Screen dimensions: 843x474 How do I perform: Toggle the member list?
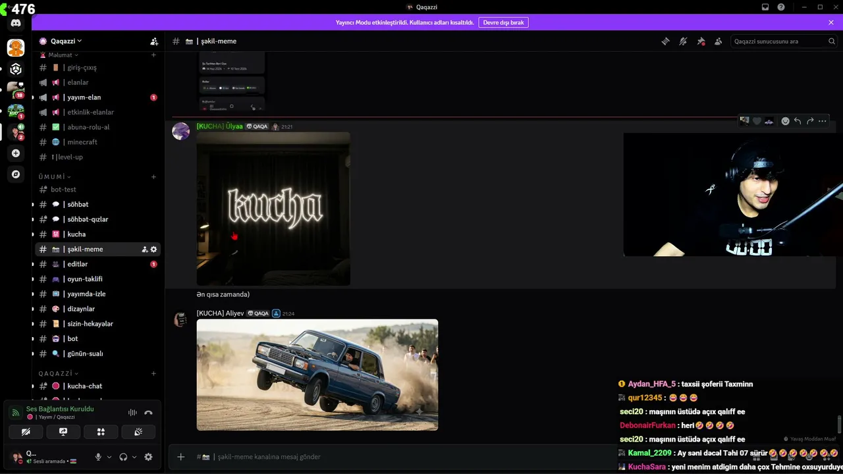[x=719, y=41]
